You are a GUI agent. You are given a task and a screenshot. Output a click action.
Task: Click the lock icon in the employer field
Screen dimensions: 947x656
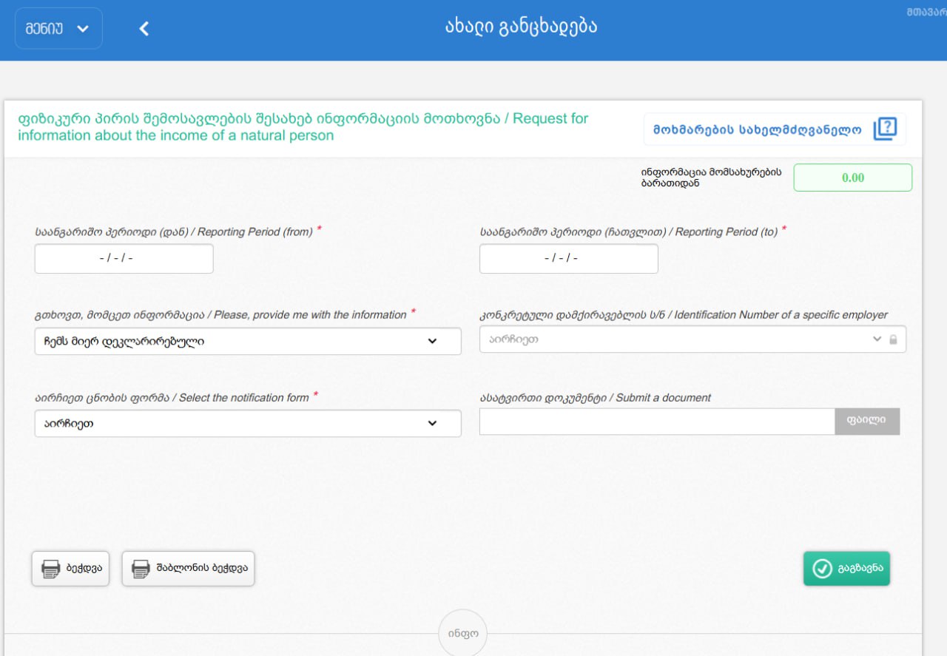tap(893, 339)
